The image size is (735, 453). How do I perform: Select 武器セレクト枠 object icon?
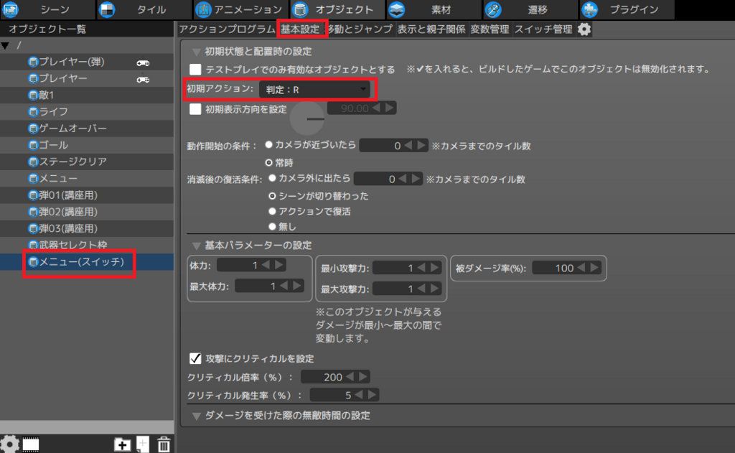pos(33,245)
